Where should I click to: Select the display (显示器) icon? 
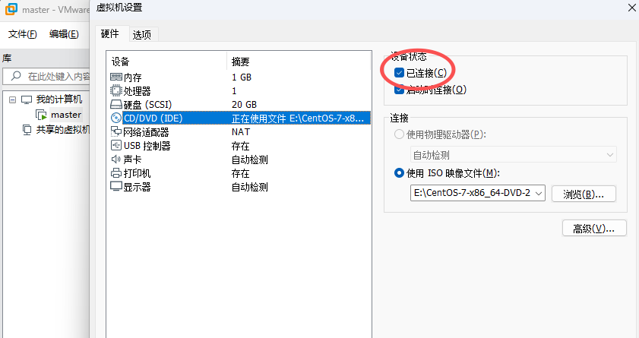116,187
